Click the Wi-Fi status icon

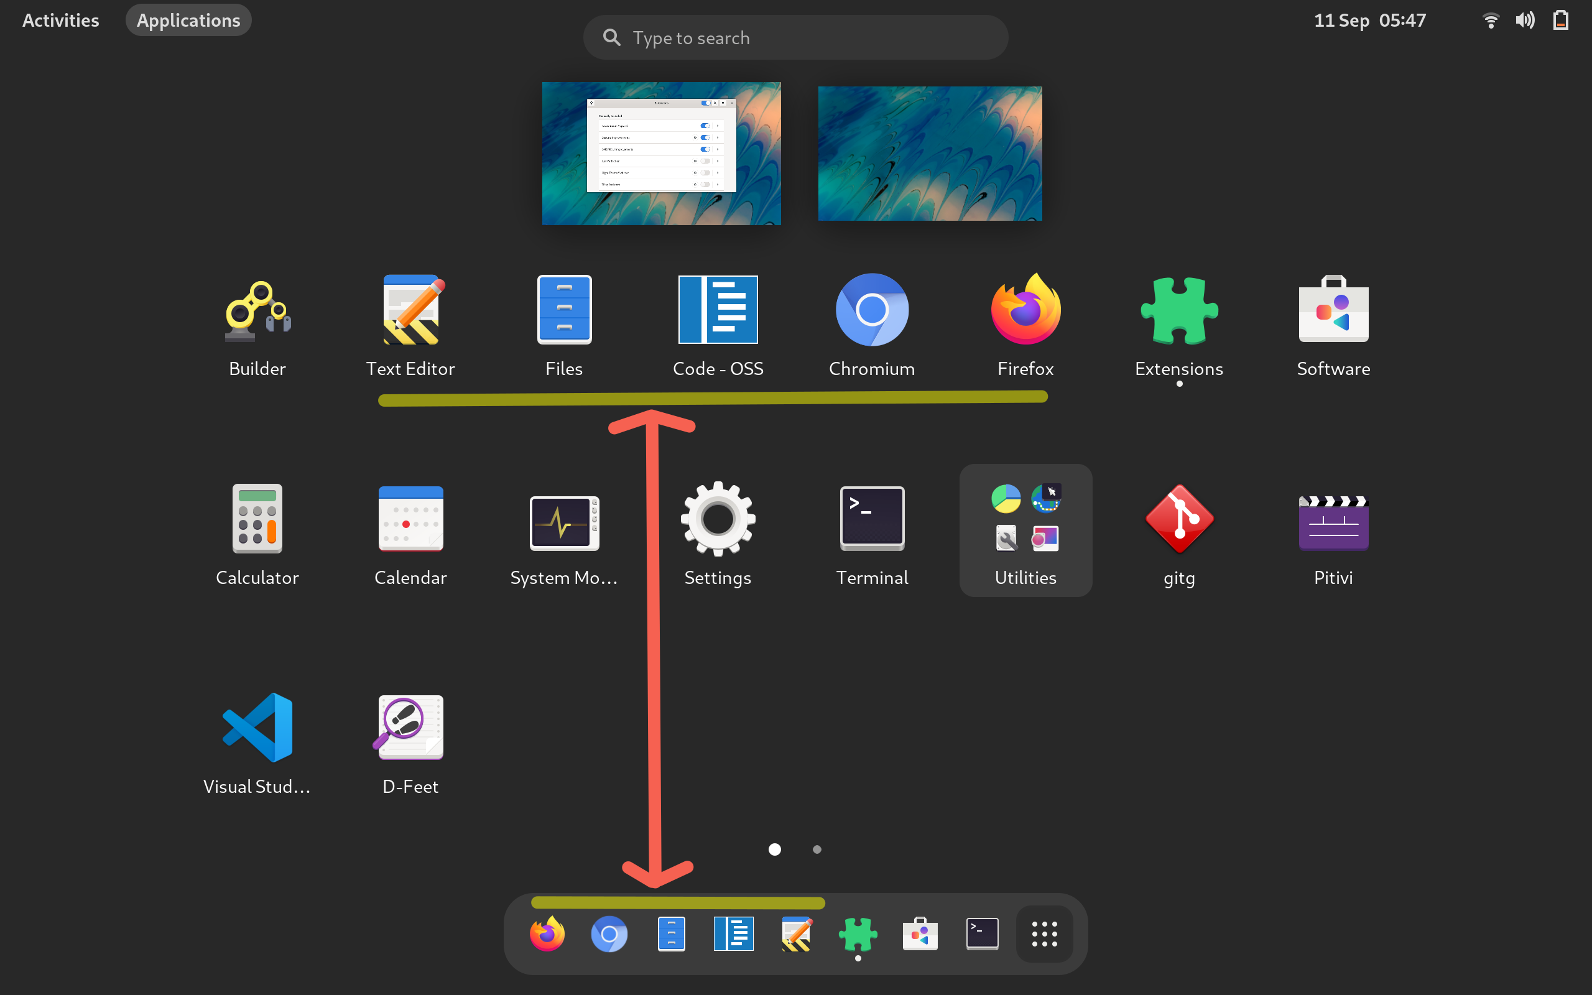click(x=1491, y=21)
